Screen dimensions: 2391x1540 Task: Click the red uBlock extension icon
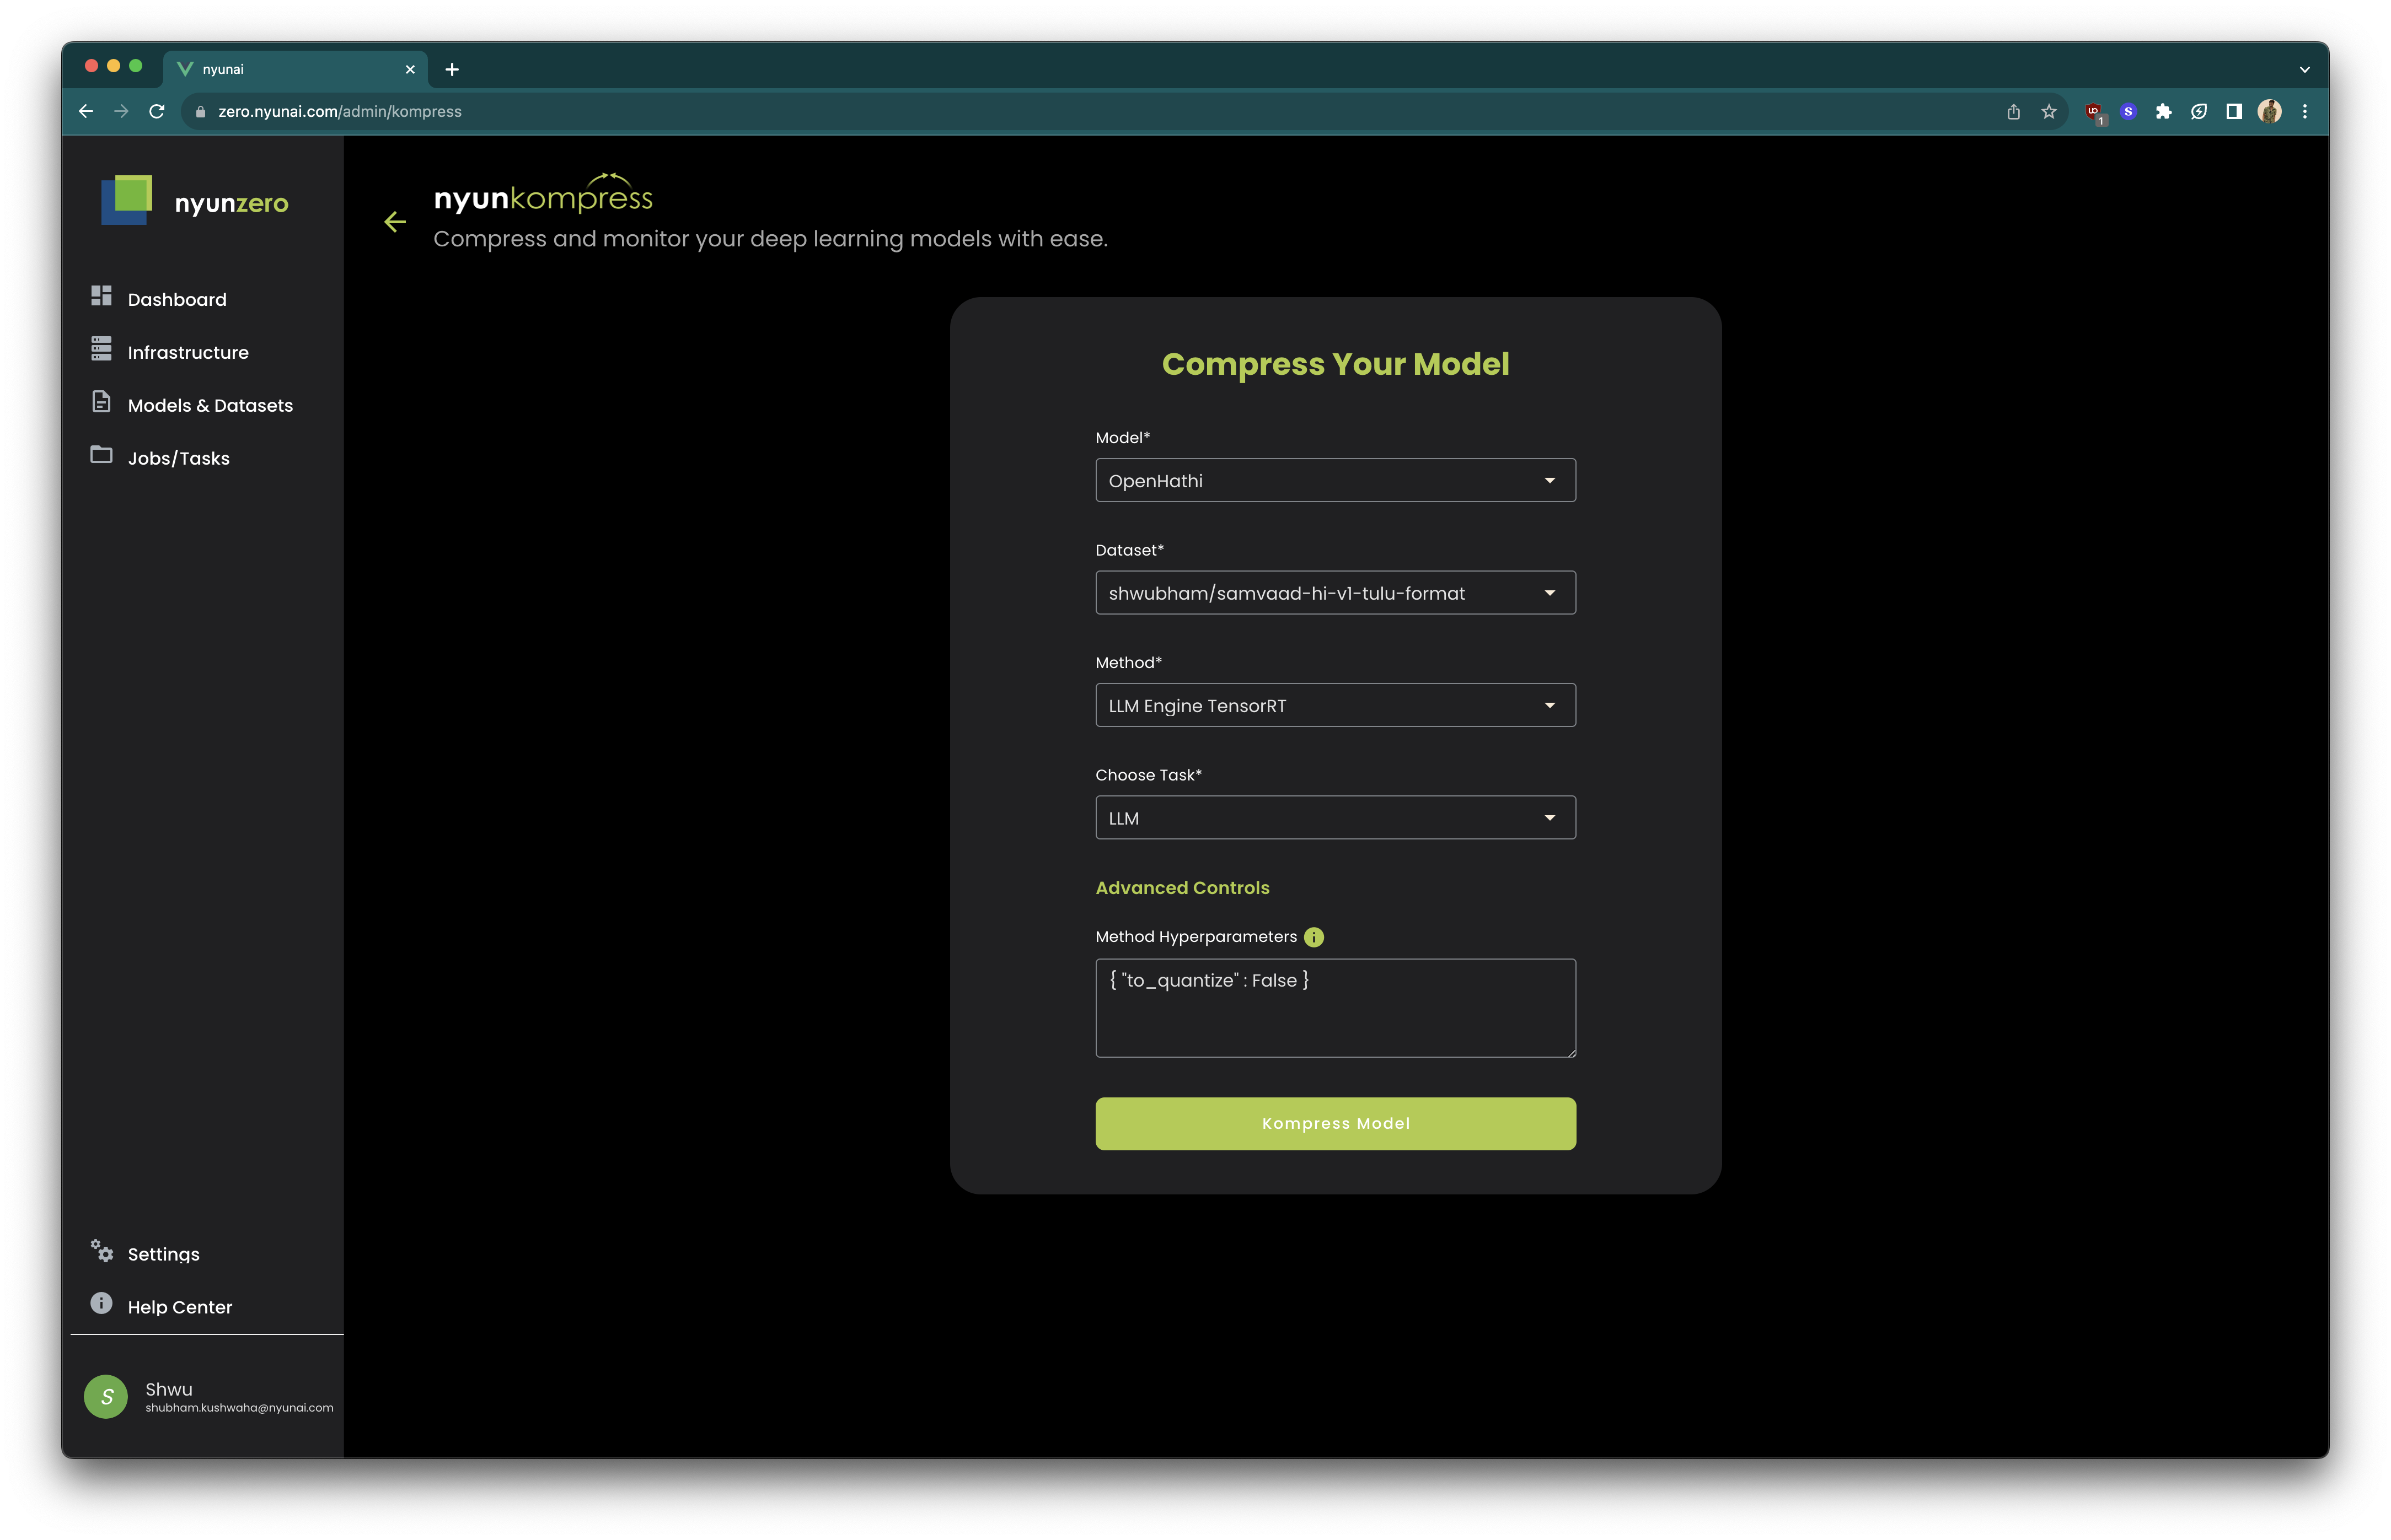2094,112
